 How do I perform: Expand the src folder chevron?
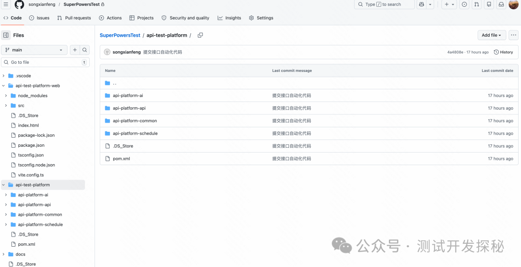coord(6,106)
